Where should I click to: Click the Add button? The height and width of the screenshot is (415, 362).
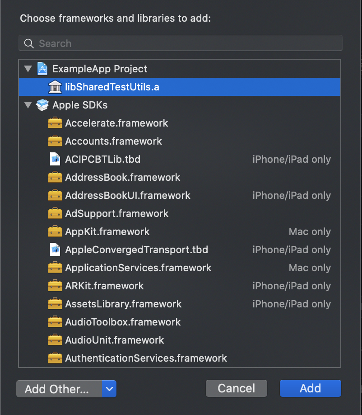click(310, 388)
